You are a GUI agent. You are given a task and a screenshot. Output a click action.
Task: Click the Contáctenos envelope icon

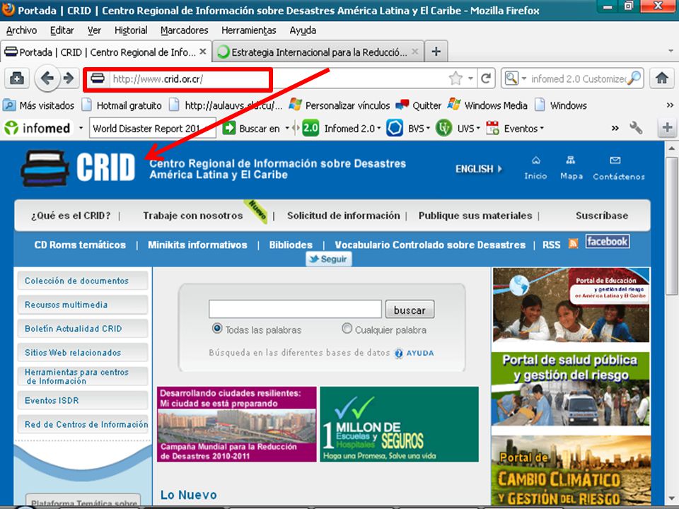click(x=615, y=160)
